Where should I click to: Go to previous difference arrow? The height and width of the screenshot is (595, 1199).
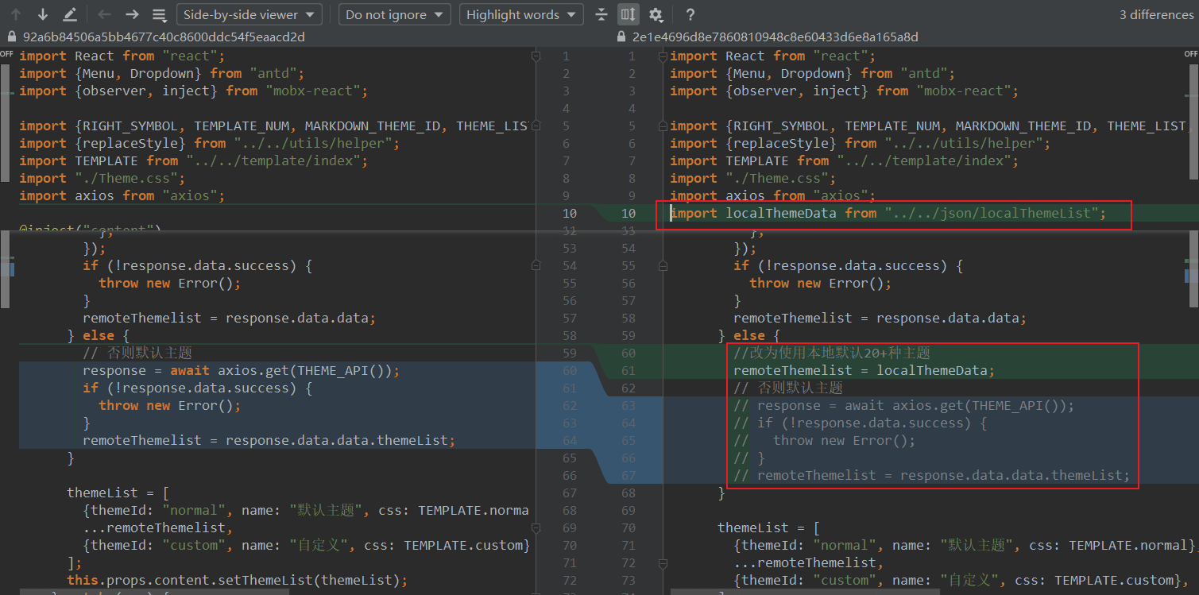(x=16, y=14)
